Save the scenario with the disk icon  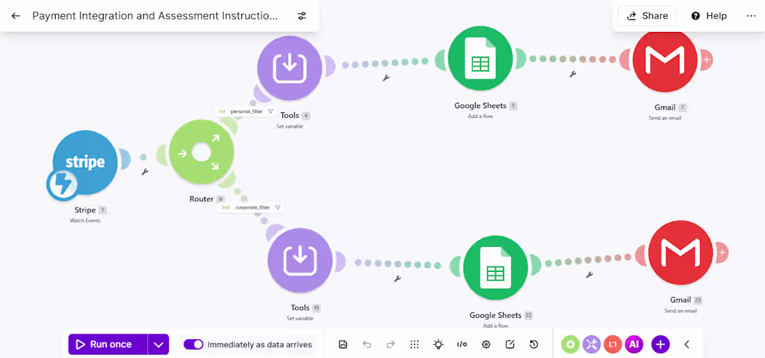[343, 344]
